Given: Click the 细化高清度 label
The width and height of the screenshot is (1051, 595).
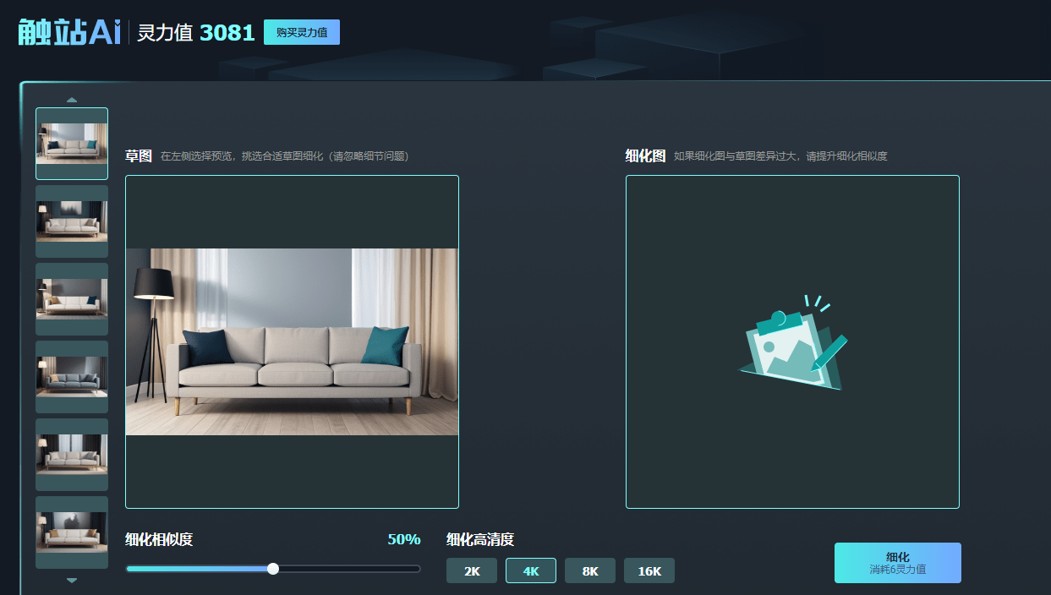Looking at the screenshot, I should coord(480,539).
